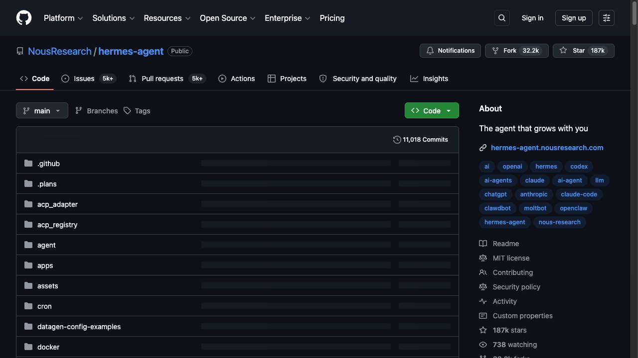Click the .plans folder icon

(x=28, y=183)
